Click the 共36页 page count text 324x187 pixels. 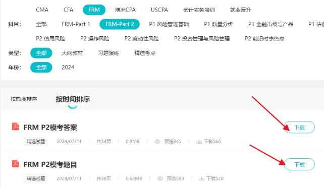coord(103,178)
